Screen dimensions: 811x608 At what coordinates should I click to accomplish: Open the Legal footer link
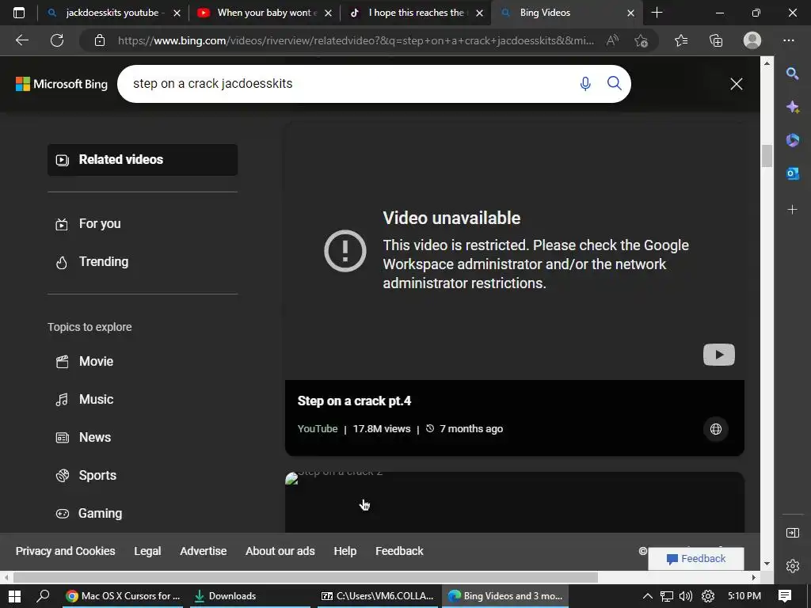(147, 551)
